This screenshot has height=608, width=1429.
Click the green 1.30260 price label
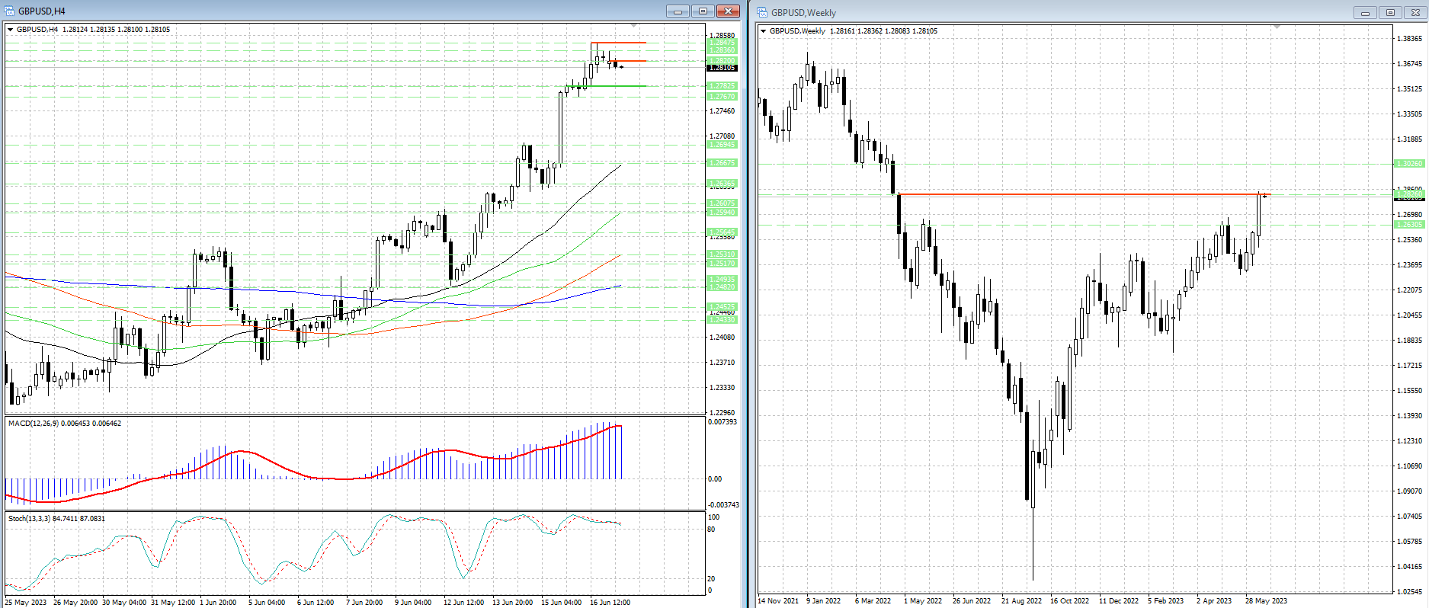[1408, 164]
